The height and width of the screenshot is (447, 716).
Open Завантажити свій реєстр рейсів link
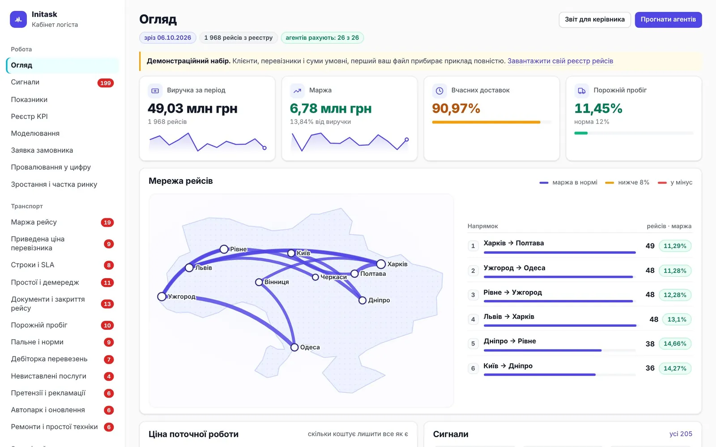pos(560,61)
